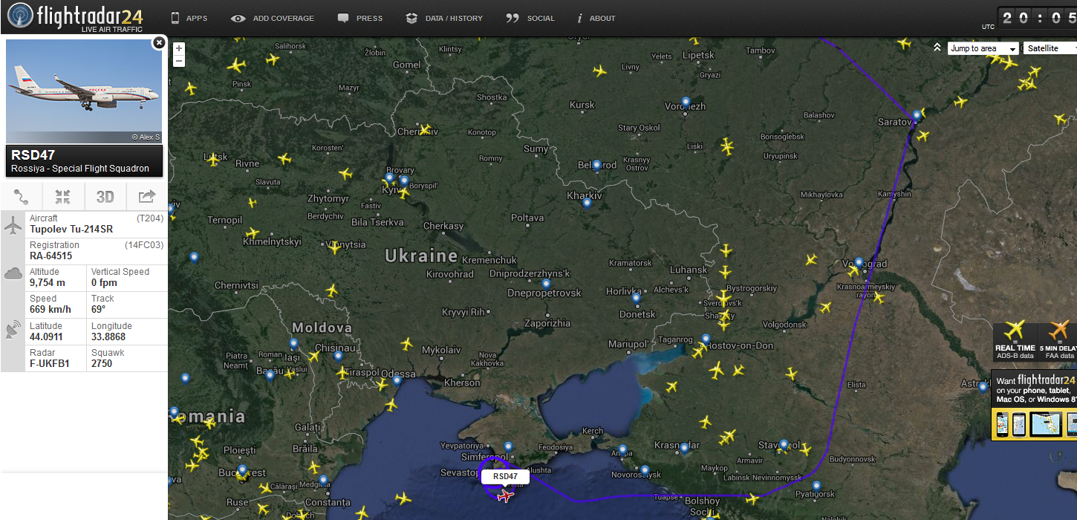1077x520 pixels.
Task: Toggle 5 MIN DELAY FAA data legend
Action: tap(1058, 342)
